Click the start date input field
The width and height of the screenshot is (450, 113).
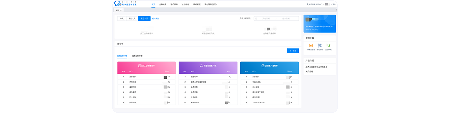(266, 18)
